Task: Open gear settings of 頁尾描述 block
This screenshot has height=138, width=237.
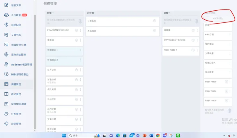Action: pyautogui.click(x=154, y=30)
